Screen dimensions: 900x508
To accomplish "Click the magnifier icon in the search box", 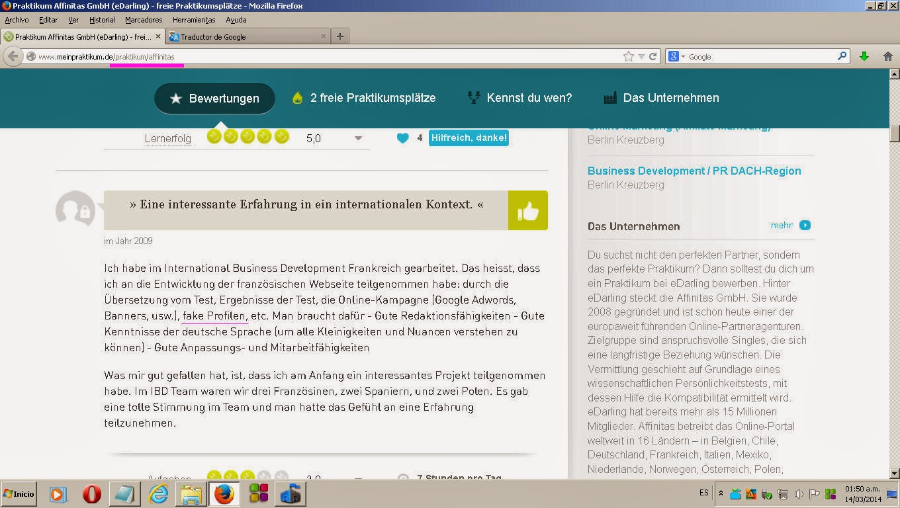I will (842, 57).
